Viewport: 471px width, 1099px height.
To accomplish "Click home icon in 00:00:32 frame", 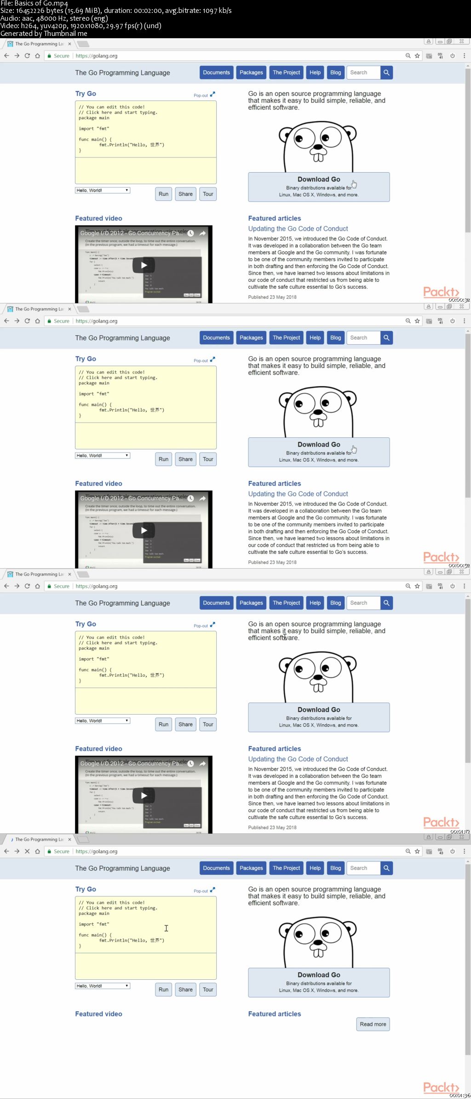I will (x=37, y=56).
